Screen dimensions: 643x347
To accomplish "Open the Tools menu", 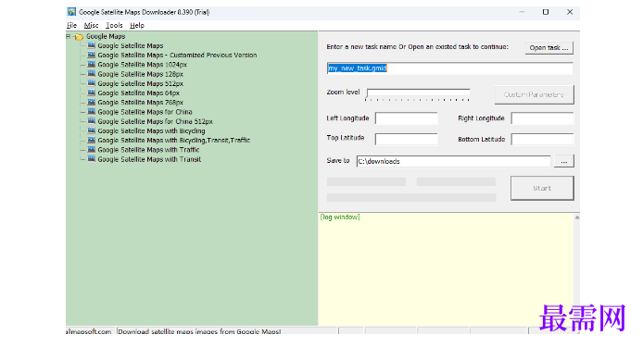I will (114, 25).
